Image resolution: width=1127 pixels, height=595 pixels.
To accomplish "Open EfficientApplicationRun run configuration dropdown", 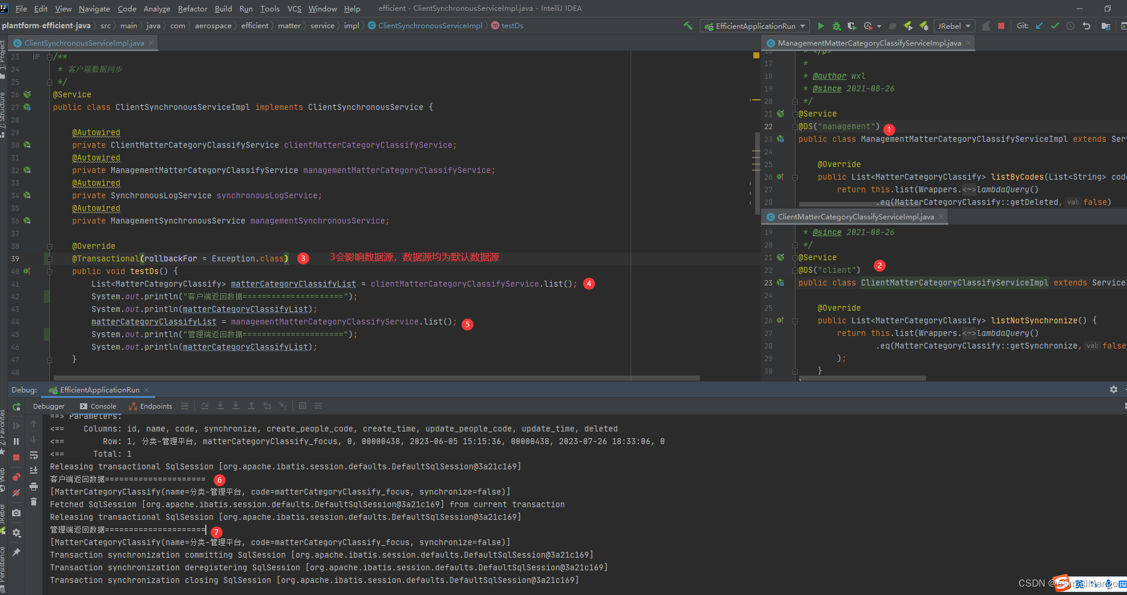I will pyautogui.click(x=755, y=26).
